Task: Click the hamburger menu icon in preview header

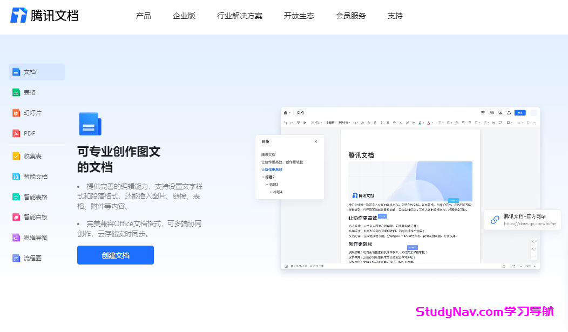Action: (x=483, y=113)
